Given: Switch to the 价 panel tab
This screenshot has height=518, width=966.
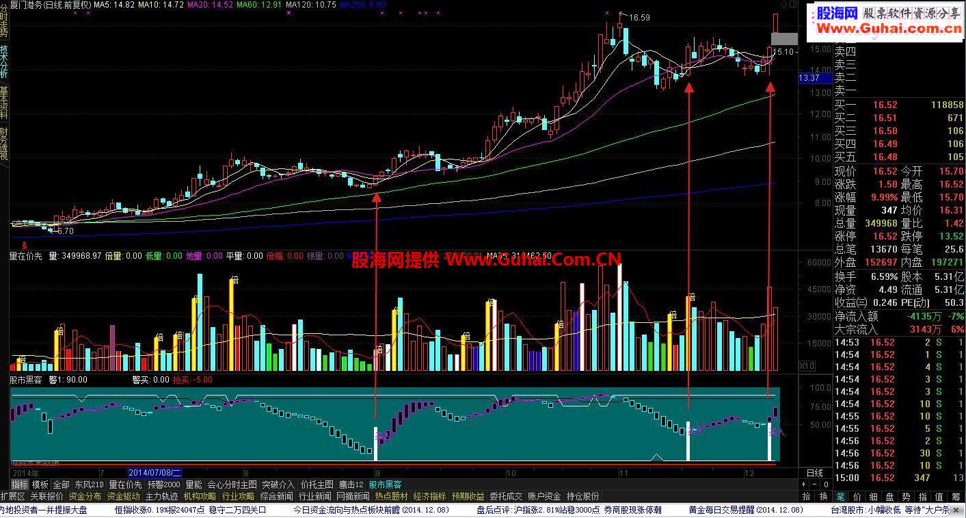Looking at the screenshot, I should click(857, 496).
